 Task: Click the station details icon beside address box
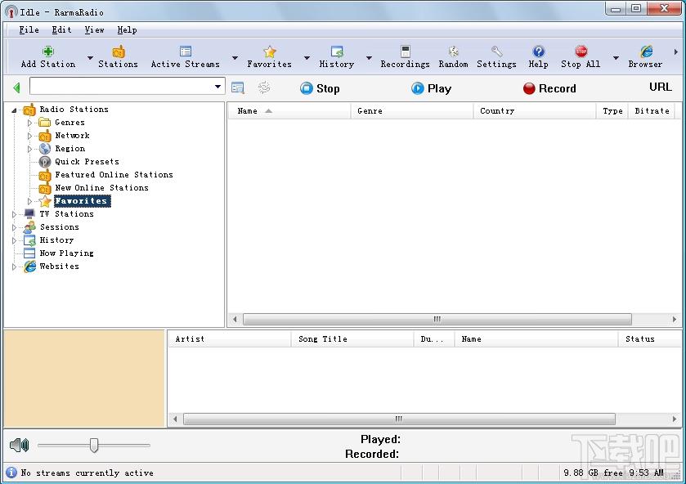(x=238, y=88)
